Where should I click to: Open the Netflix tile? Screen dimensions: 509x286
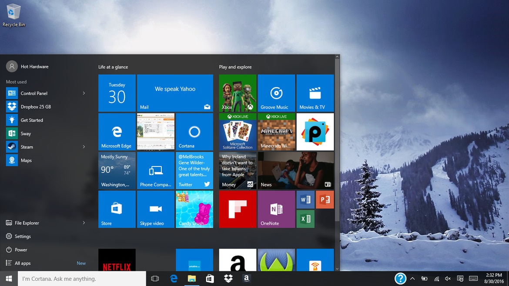pyautogui.click(x=117, y=260)
